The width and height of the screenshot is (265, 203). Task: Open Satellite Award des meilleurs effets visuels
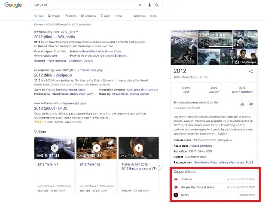[219, 162]
